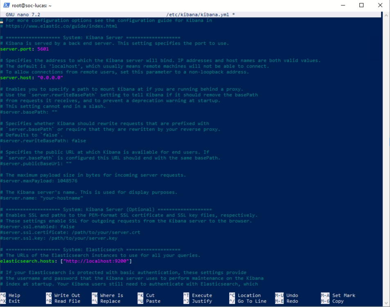Click the #server.name "your-hostname" line
Screen dimensions: 390x307
pos(42,198)
